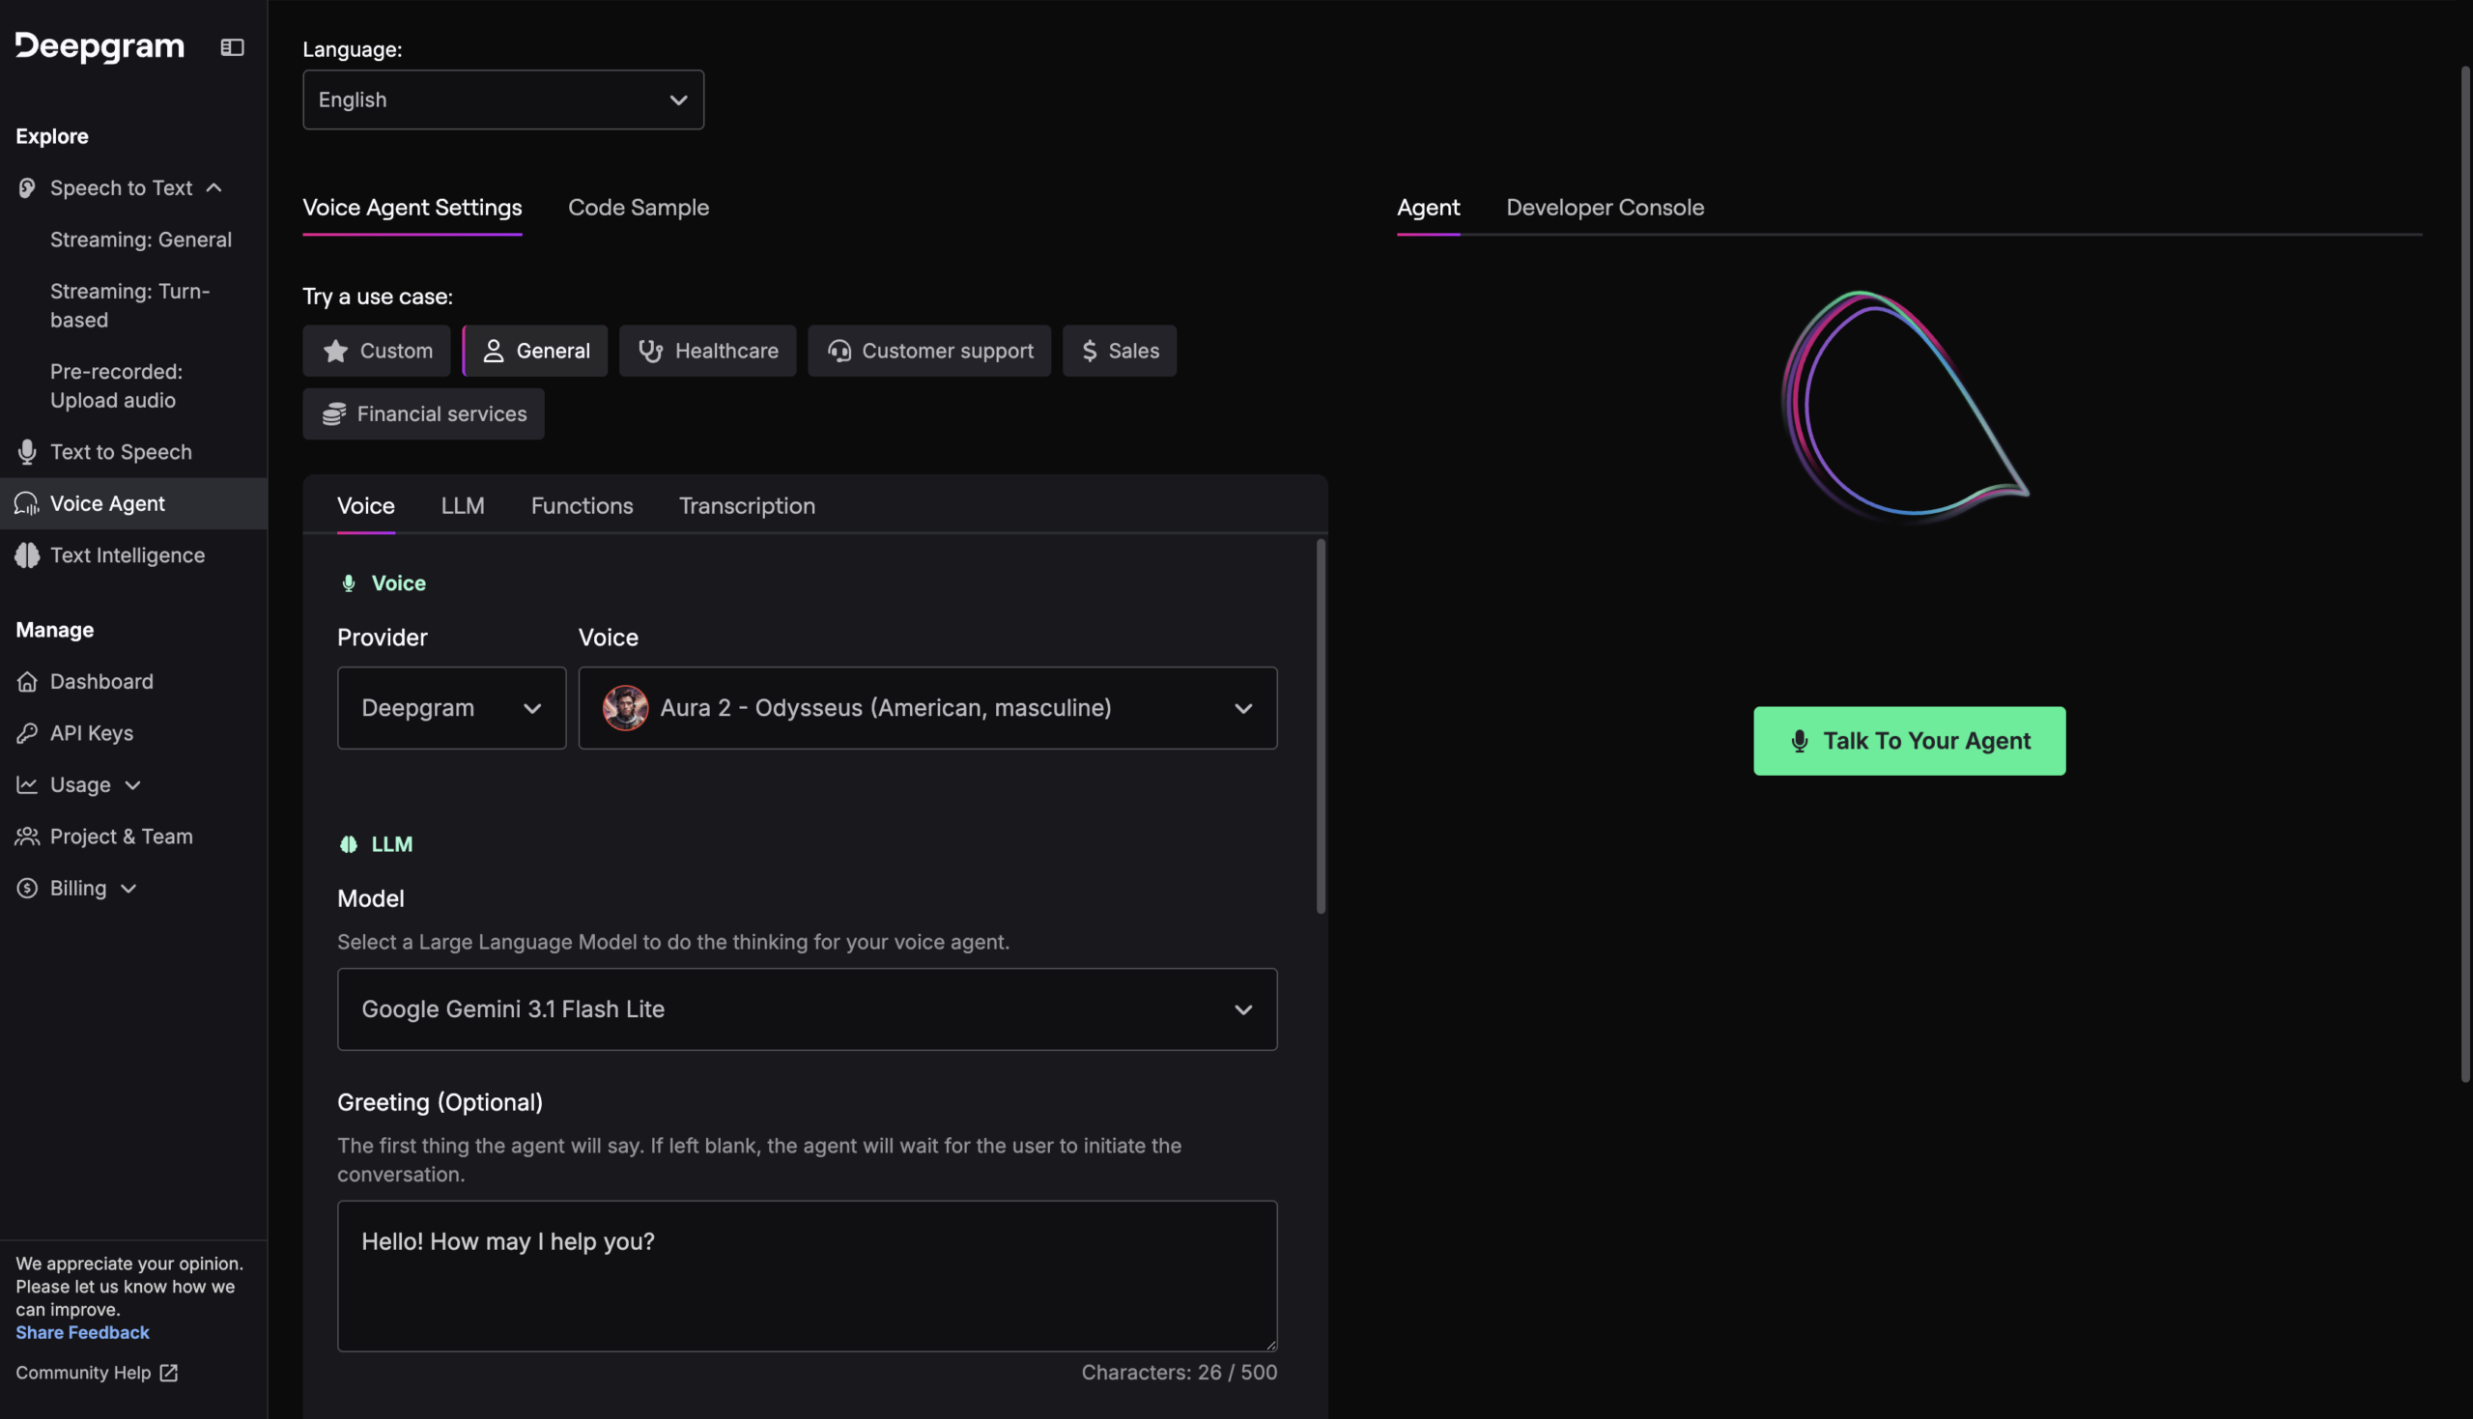Choose the Healthcare use case

point(707,351)
